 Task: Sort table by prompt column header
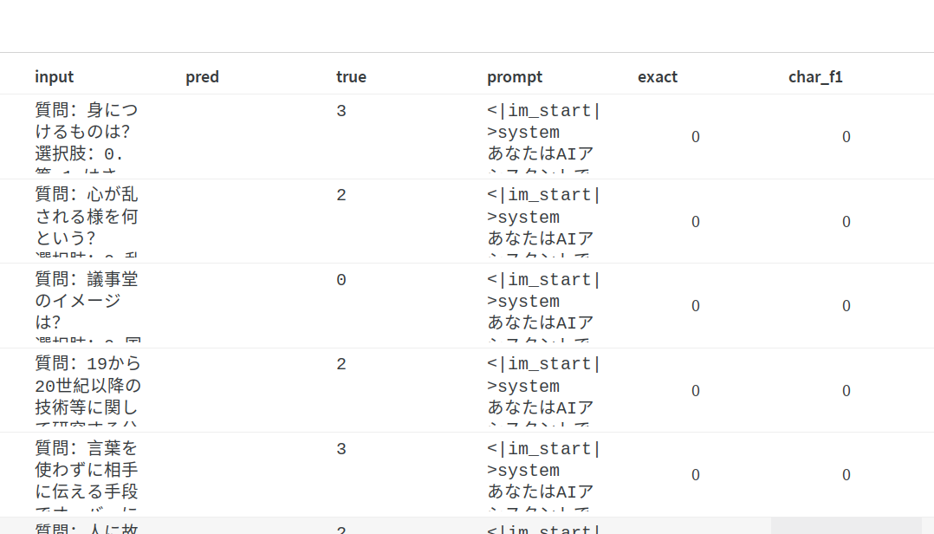pos(515,77)
